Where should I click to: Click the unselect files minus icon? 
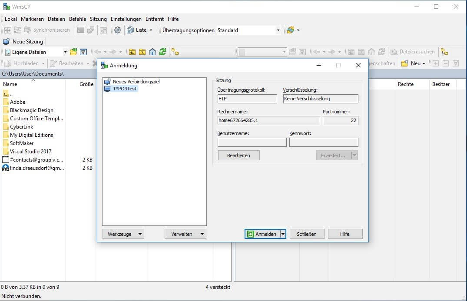pos(446,63)
